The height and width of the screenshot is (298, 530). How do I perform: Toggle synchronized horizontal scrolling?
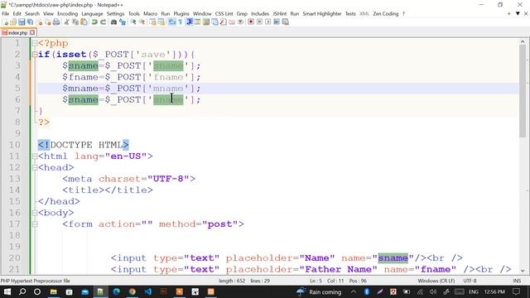[162, 22]
